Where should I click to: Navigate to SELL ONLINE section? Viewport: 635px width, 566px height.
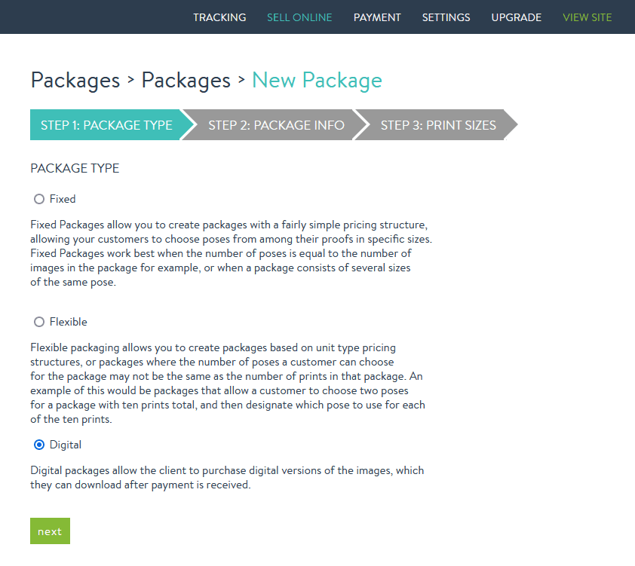tap(299, 17)
